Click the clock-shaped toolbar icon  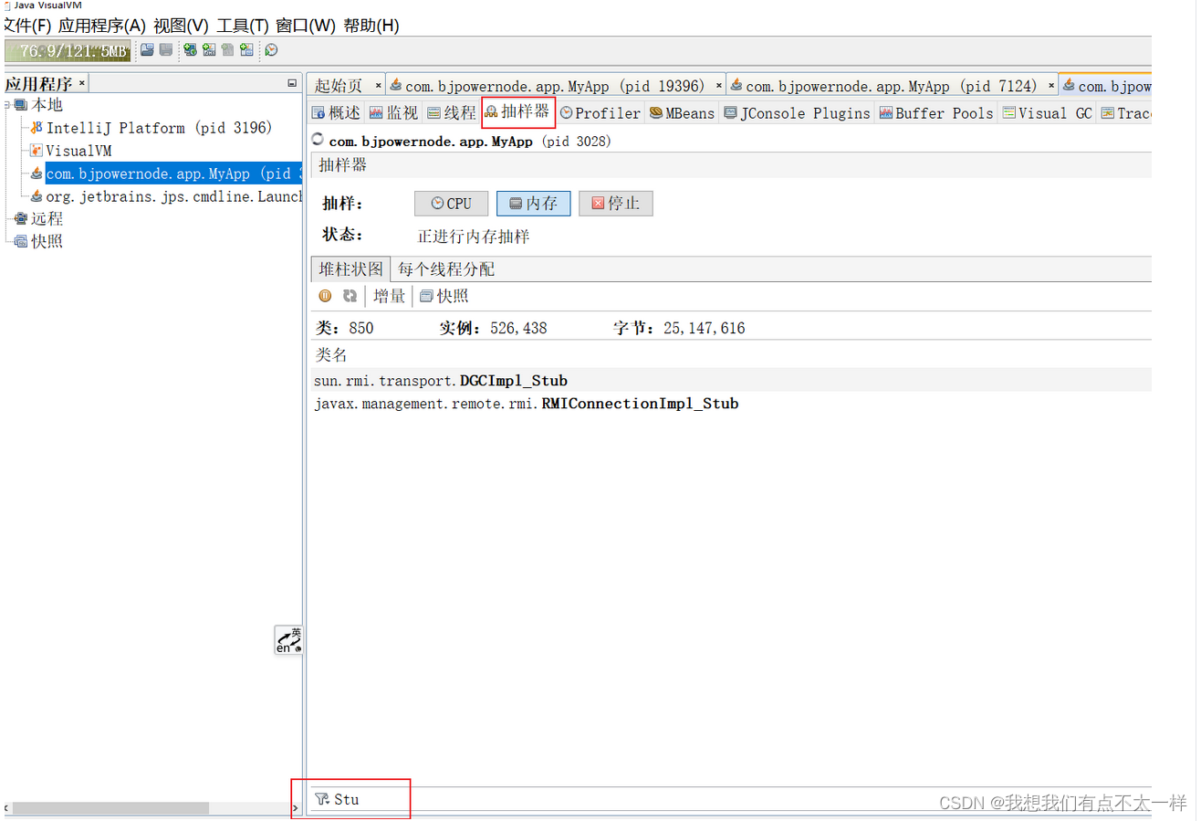271,50
